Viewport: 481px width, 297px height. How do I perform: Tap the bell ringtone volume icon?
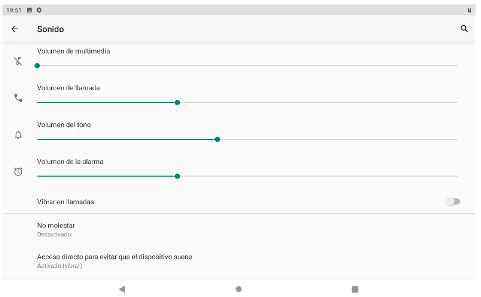(x=18, y=135)
